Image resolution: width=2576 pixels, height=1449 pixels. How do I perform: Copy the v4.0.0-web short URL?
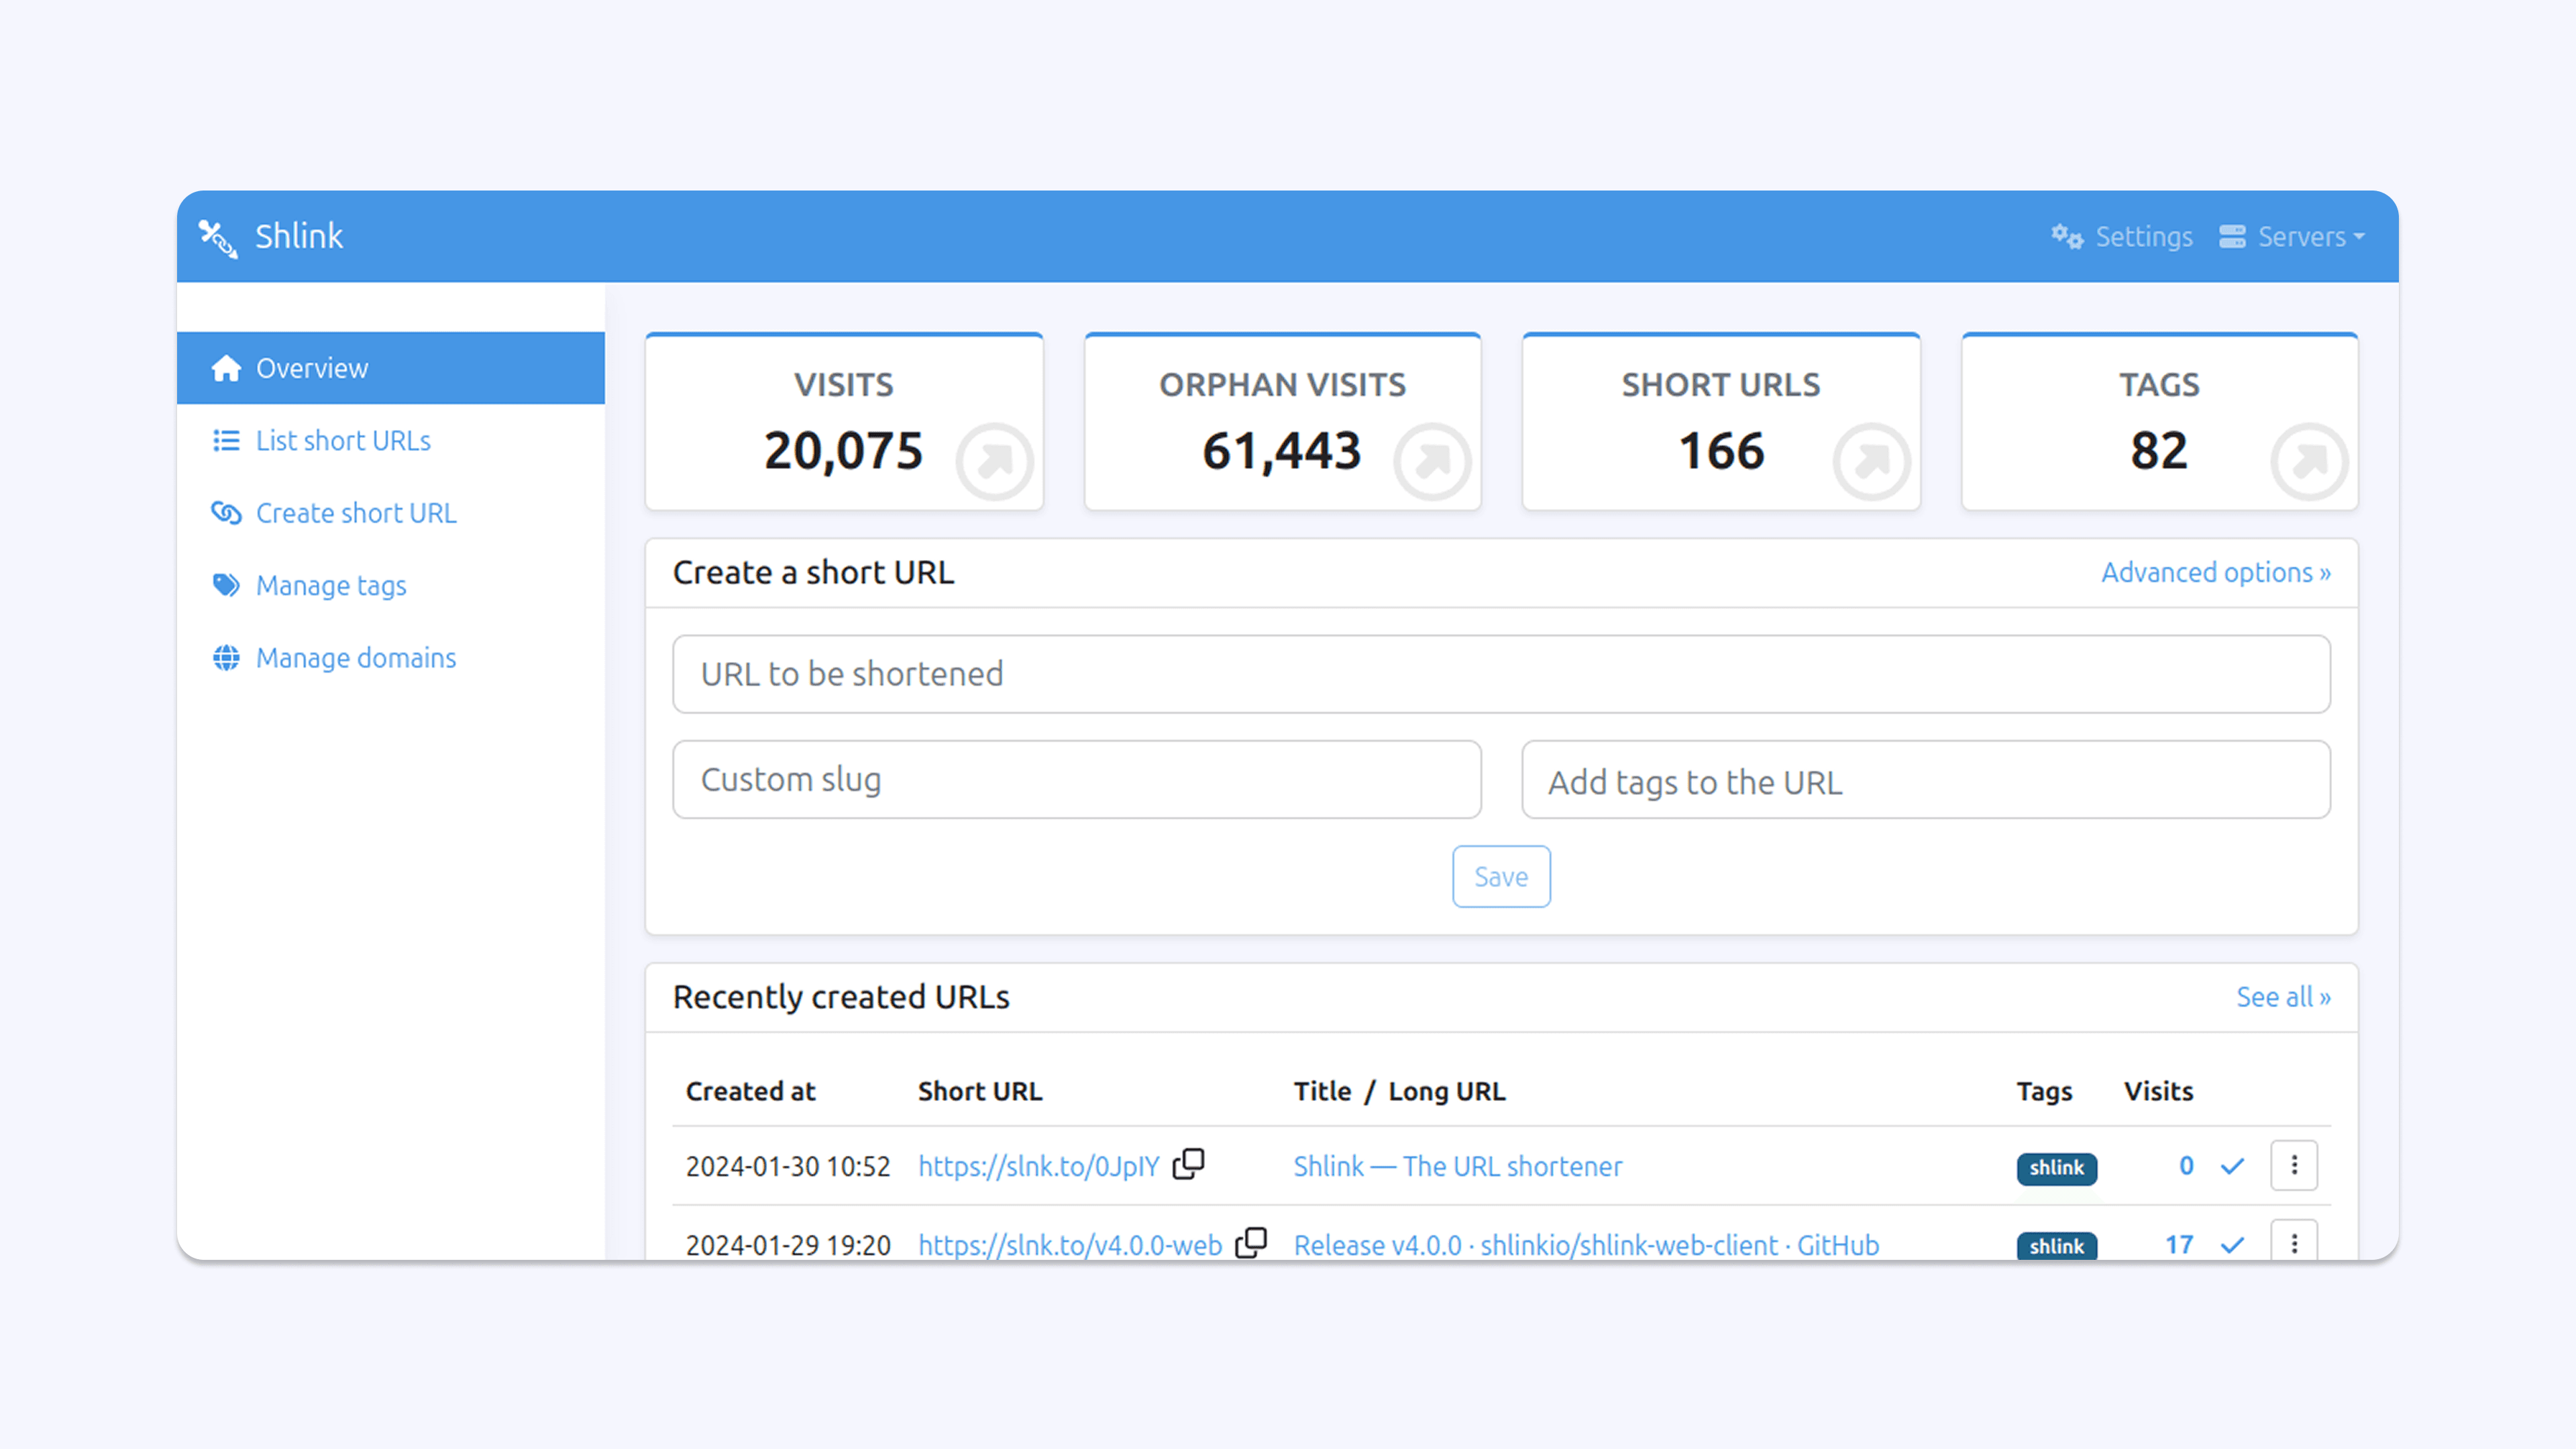click(x=1251, y=1243)
